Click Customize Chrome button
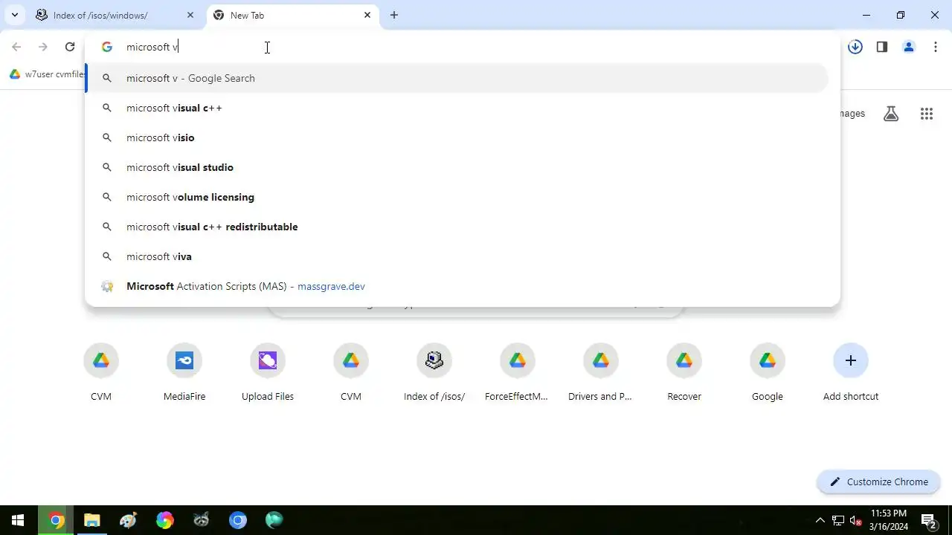The height and width of the screenshot is (535, 952). pos(879,481)
